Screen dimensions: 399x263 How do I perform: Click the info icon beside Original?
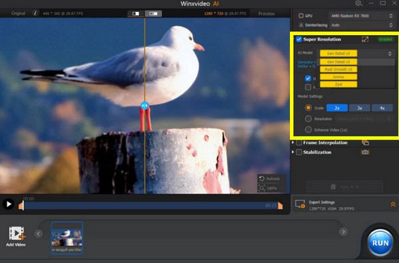[35, 13]
